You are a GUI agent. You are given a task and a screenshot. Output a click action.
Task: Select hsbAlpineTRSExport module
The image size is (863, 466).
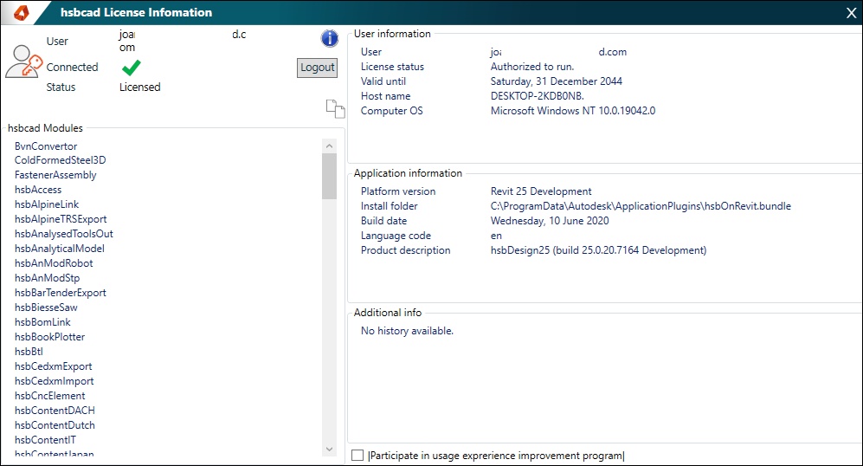[61, 219]
